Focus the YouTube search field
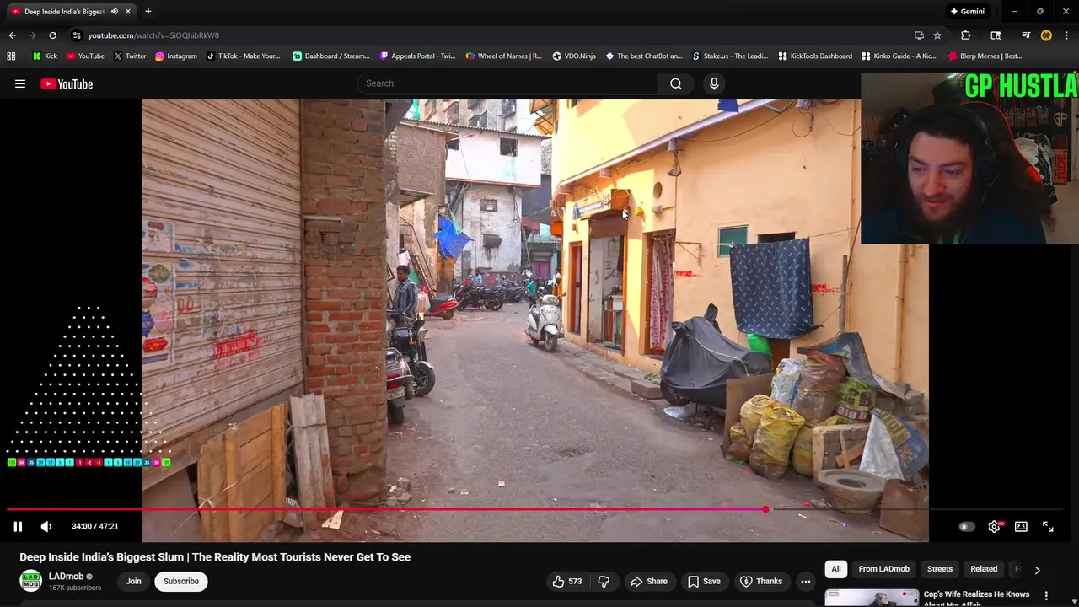1079x607 pixels. tap(508, 83)
